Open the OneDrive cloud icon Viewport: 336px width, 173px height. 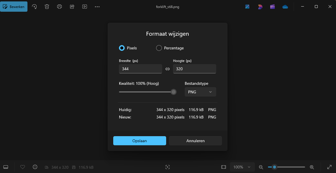(285, 7)
